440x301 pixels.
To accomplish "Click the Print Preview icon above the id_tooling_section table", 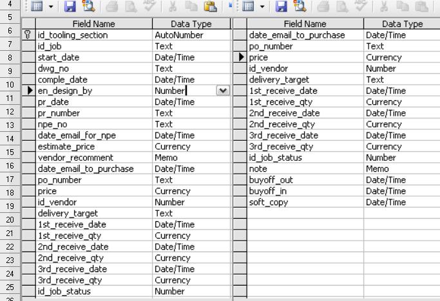I will click(131, 6).
